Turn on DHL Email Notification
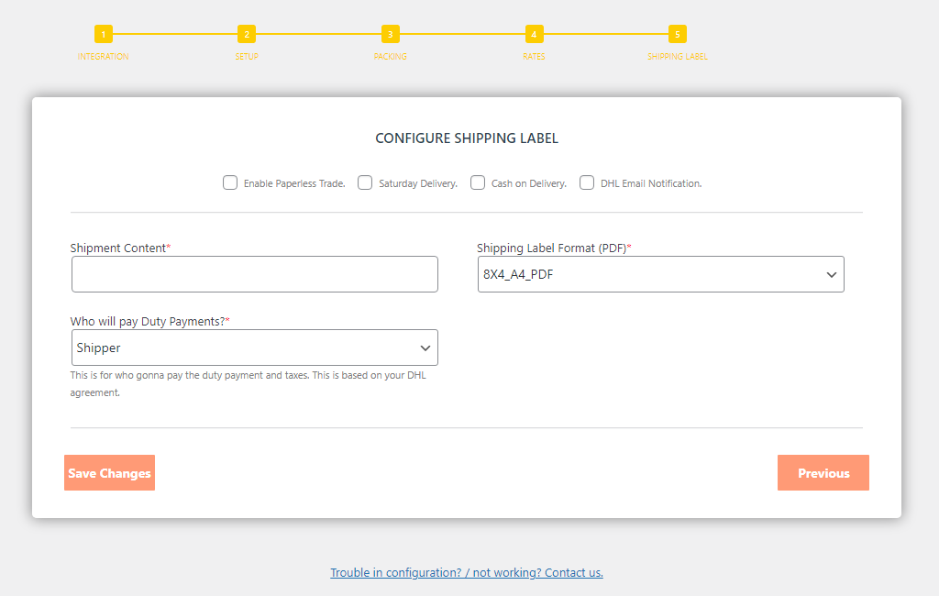This screenshot has height=596, width=939. pos(587,182)
